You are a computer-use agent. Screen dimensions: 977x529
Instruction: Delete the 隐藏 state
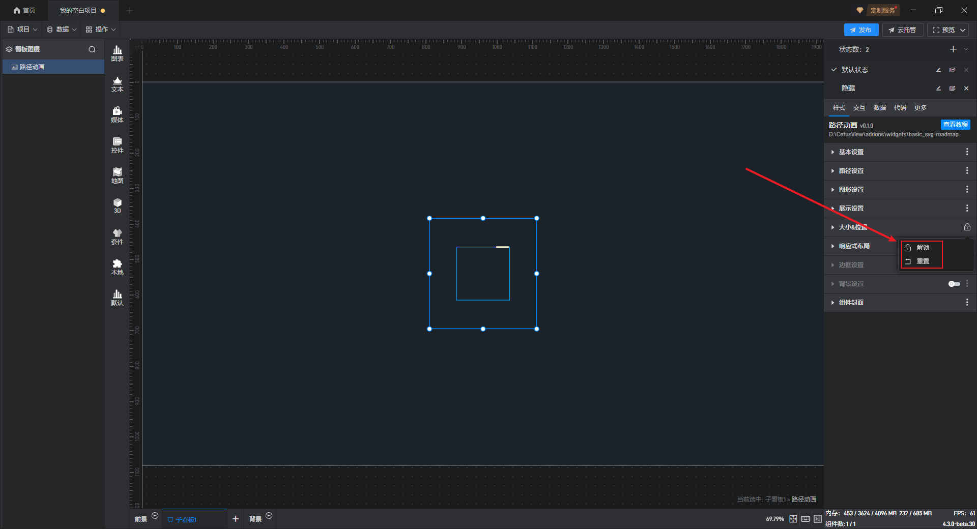pyautogui.click(x=966, y=89)
